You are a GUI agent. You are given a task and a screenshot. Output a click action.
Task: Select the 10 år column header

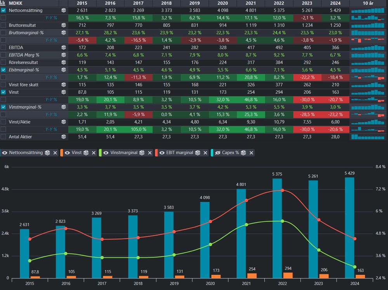pyautogui.click(x=368, y=3)
